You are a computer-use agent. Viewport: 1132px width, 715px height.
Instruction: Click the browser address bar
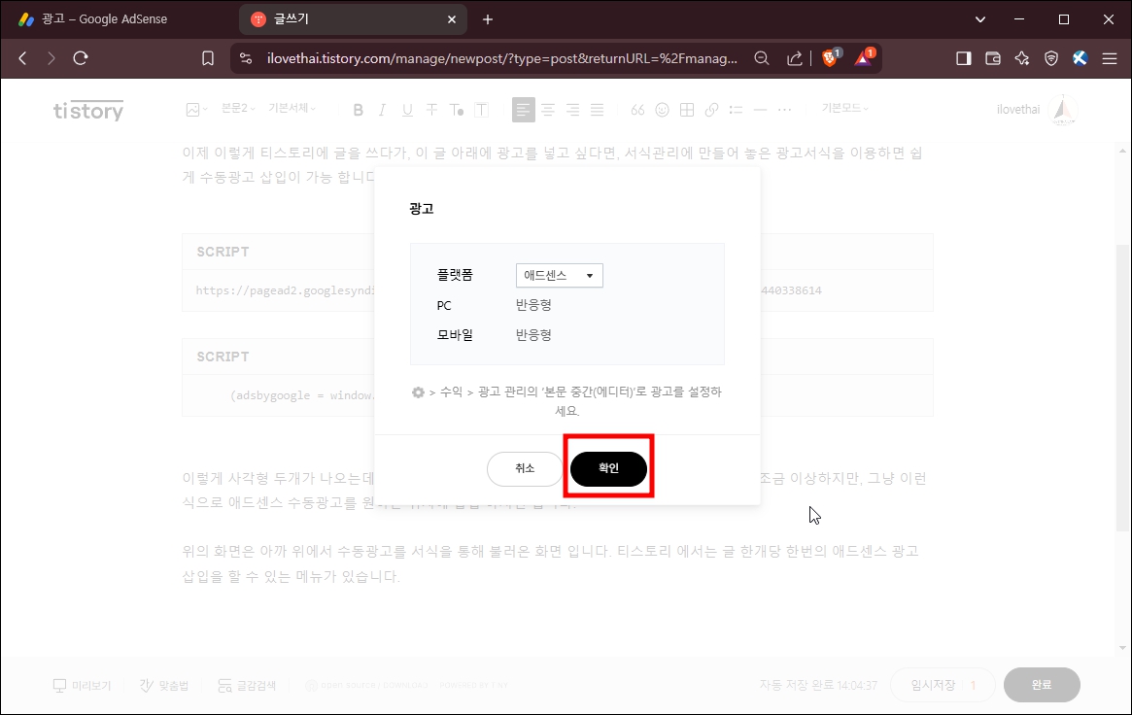pyautogui.click(x=486, y=58)
